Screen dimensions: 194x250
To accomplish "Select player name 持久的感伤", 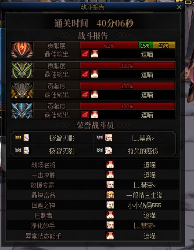I will coord(143,151).
